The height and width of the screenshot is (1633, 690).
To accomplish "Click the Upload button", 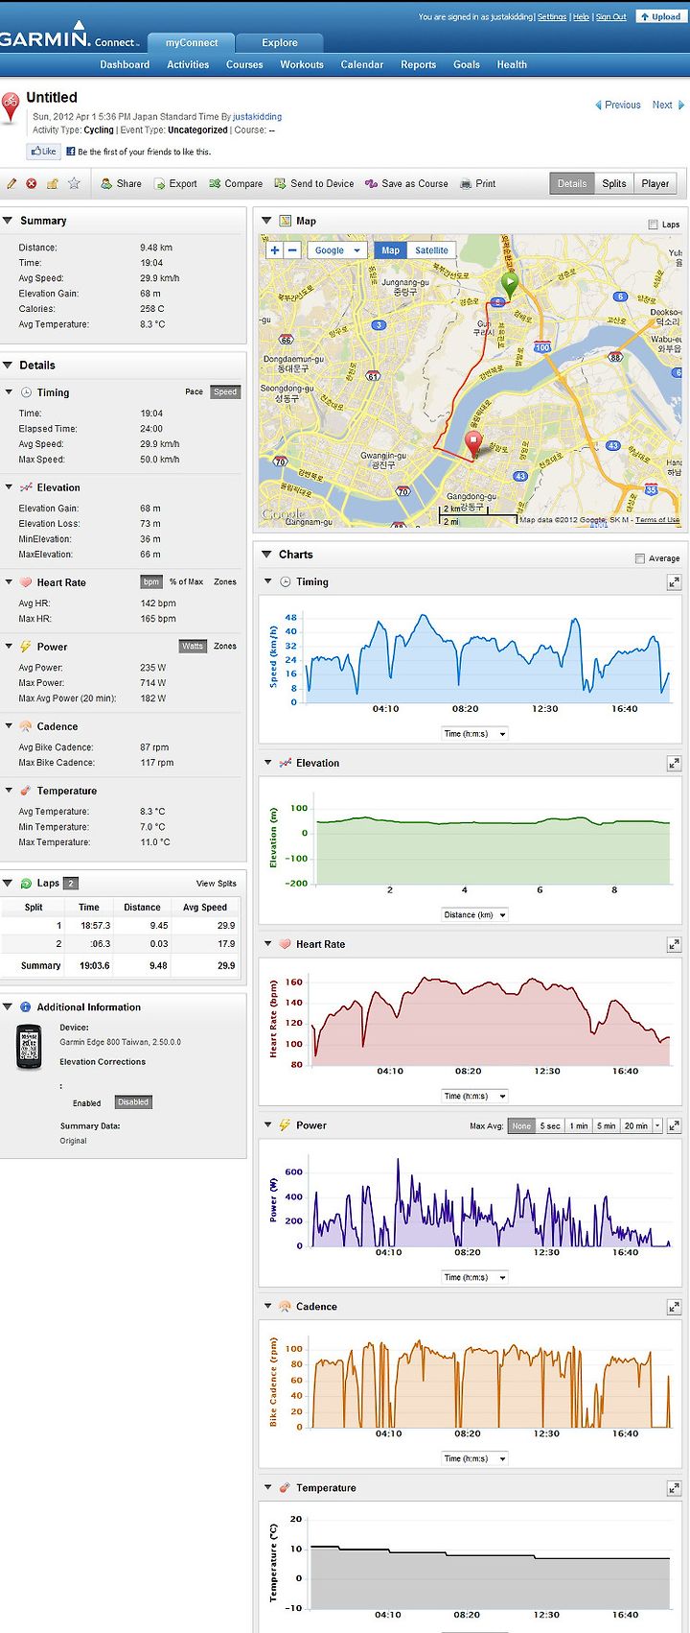I will (x=660, y=16).
